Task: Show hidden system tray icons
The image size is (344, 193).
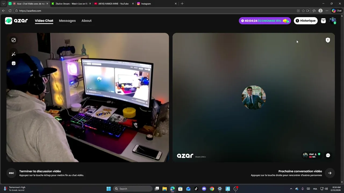Action: (291, 189)
